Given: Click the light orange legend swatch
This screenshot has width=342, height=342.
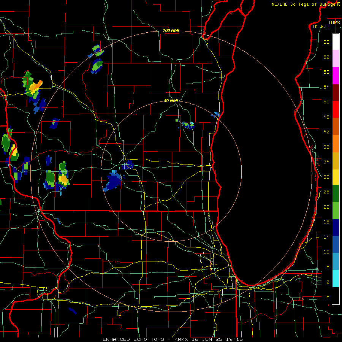Looking at the screenshot, I should point(336,143).
